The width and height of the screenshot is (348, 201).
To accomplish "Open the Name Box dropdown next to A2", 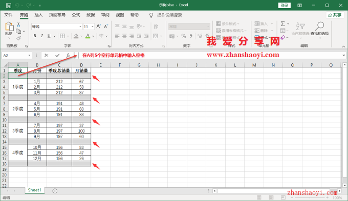I will pyautogui.click(x=29, y=55).
